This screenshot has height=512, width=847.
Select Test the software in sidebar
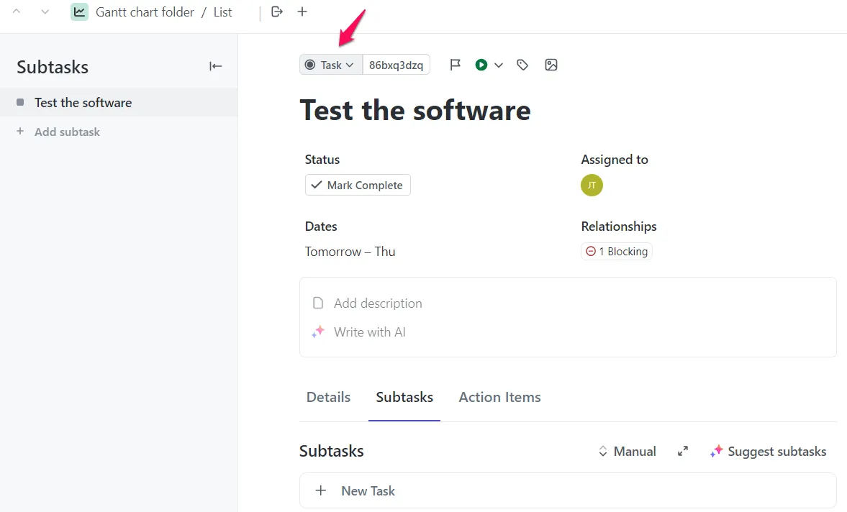tap(119, 103)
